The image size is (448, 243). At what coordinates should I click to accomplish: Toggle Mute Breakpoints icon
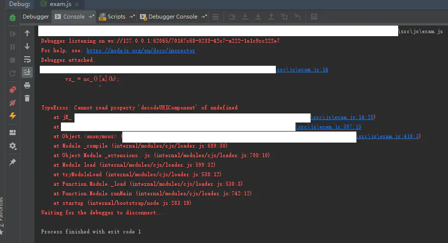click(x=13, y=103)
